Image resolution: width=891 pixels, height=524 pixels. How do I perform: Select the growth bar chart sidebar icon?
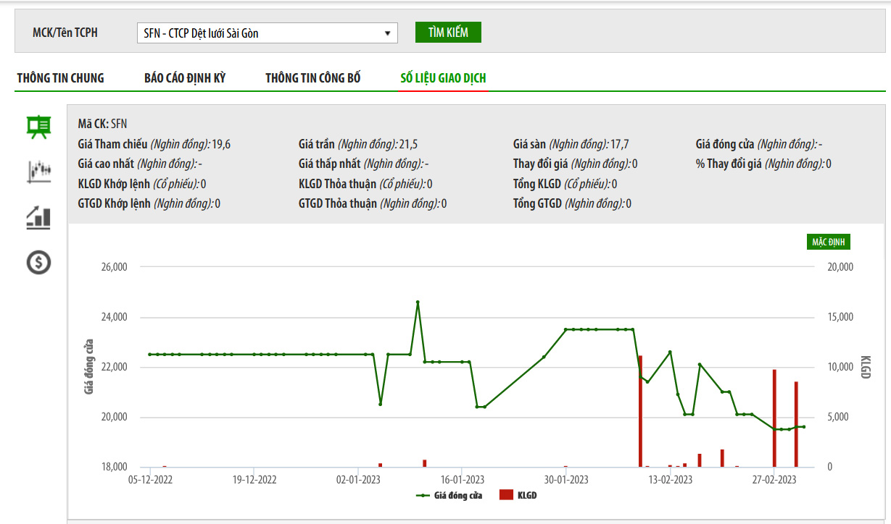pos(38,217)
